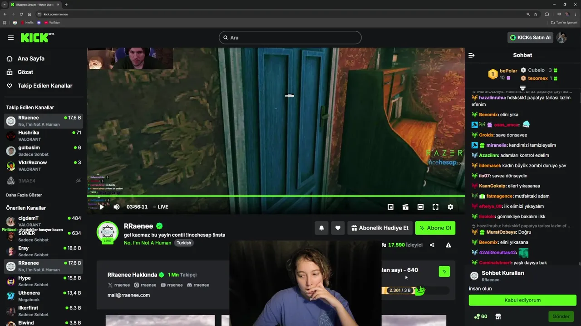Open Chrome three-dot menu
Viewport: 581px width, 326px height.
[576, 14]
